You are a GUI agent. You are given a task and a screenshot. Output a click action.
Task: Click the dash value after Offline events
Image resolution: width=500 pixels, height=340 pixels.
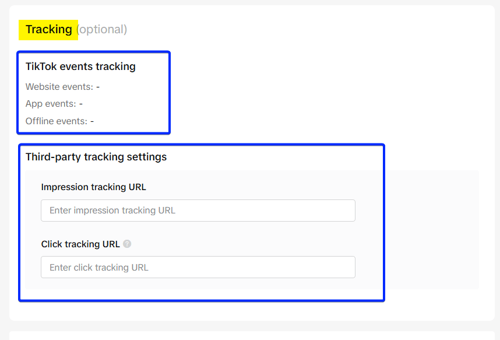[x=92, y=121]
